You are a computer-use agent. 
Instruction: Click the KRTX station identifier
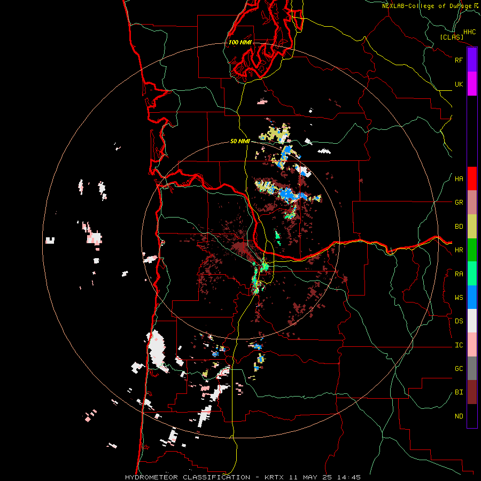pos(275,477)
